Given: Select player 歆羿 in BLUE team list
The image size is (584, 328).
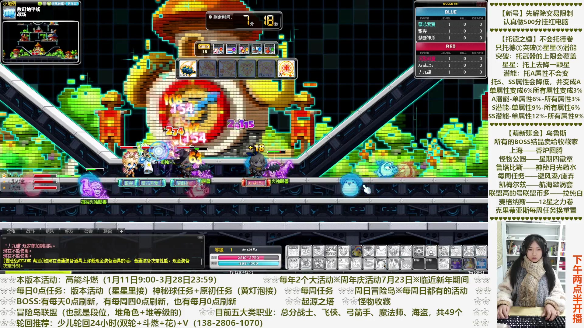Looking at the screenshot, I should tap(450, 31).
